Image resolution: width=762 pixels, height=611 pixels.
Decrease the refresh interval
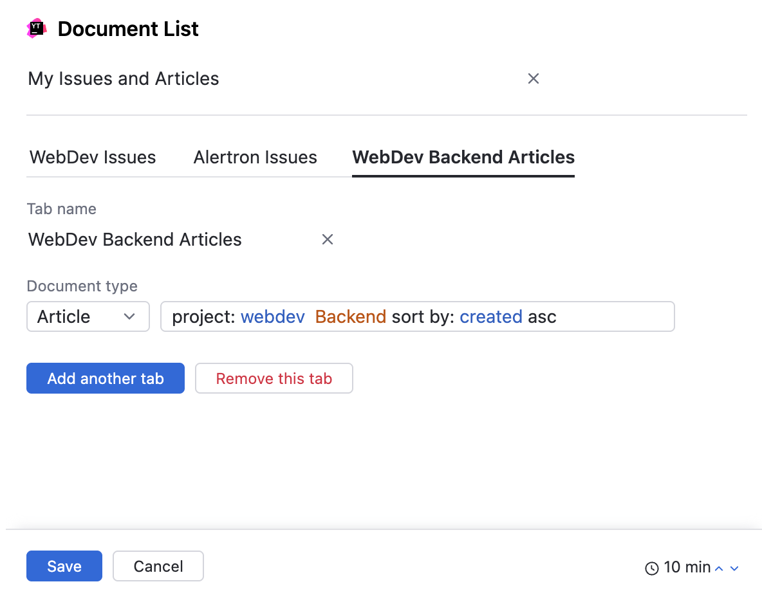tap(734, 568)
